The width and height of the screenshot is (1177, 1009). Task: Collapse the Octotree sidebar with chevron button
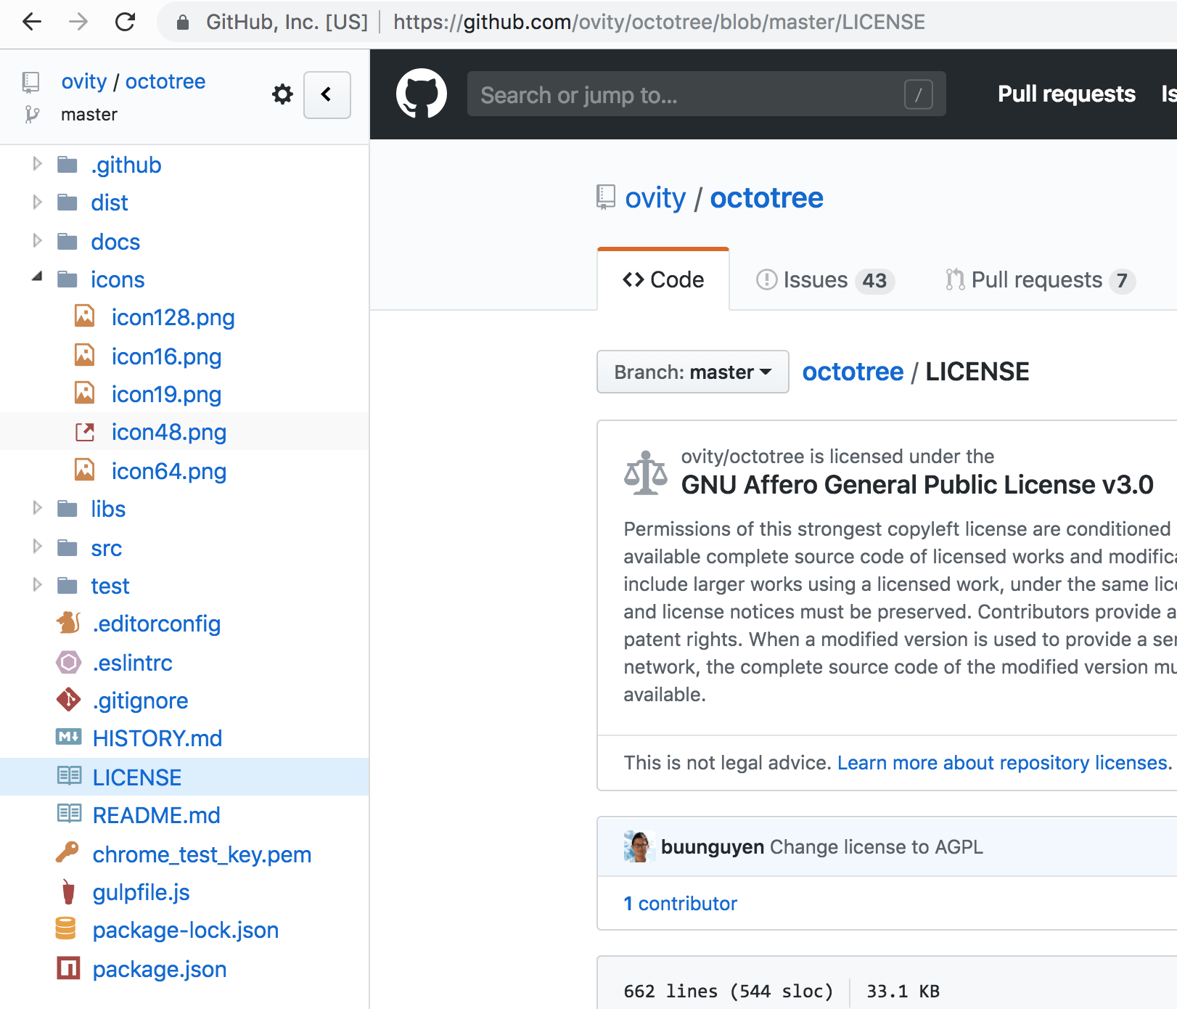pos(327,94)
